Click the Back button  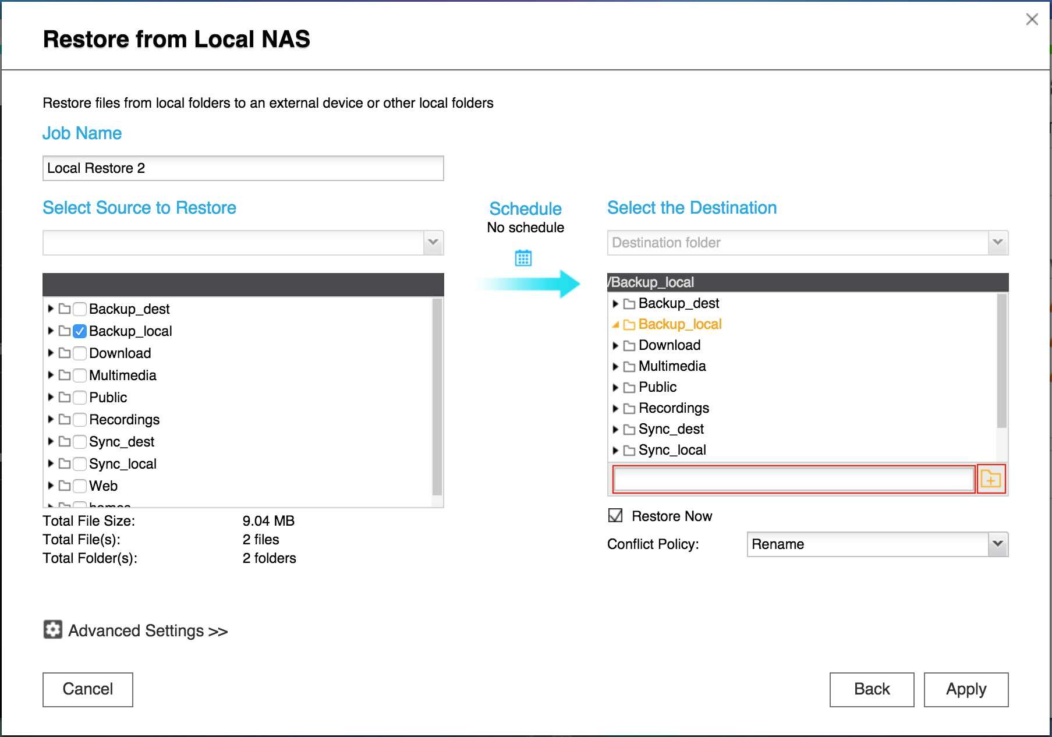click(872, 689)
